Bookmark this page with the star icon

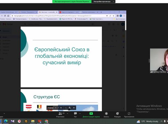[x=114, y=16]
